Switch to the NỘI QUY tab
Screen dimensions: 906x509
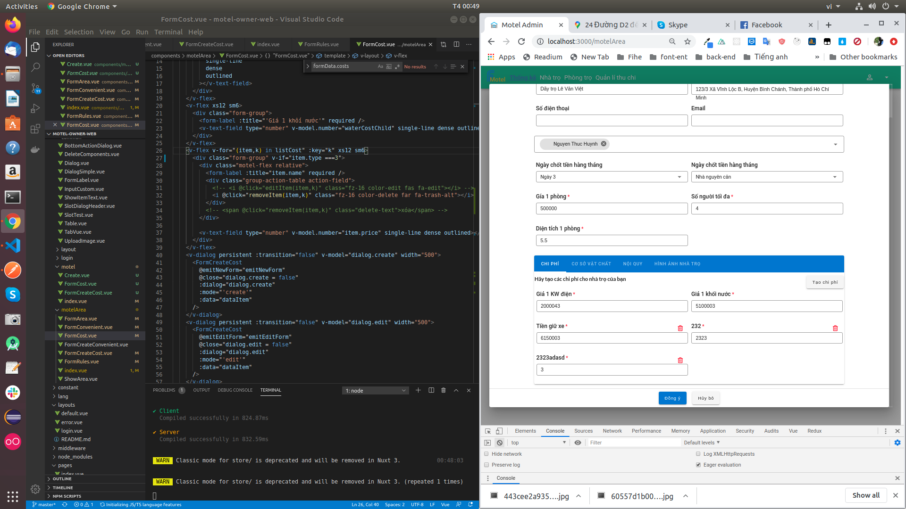(632, 264)
